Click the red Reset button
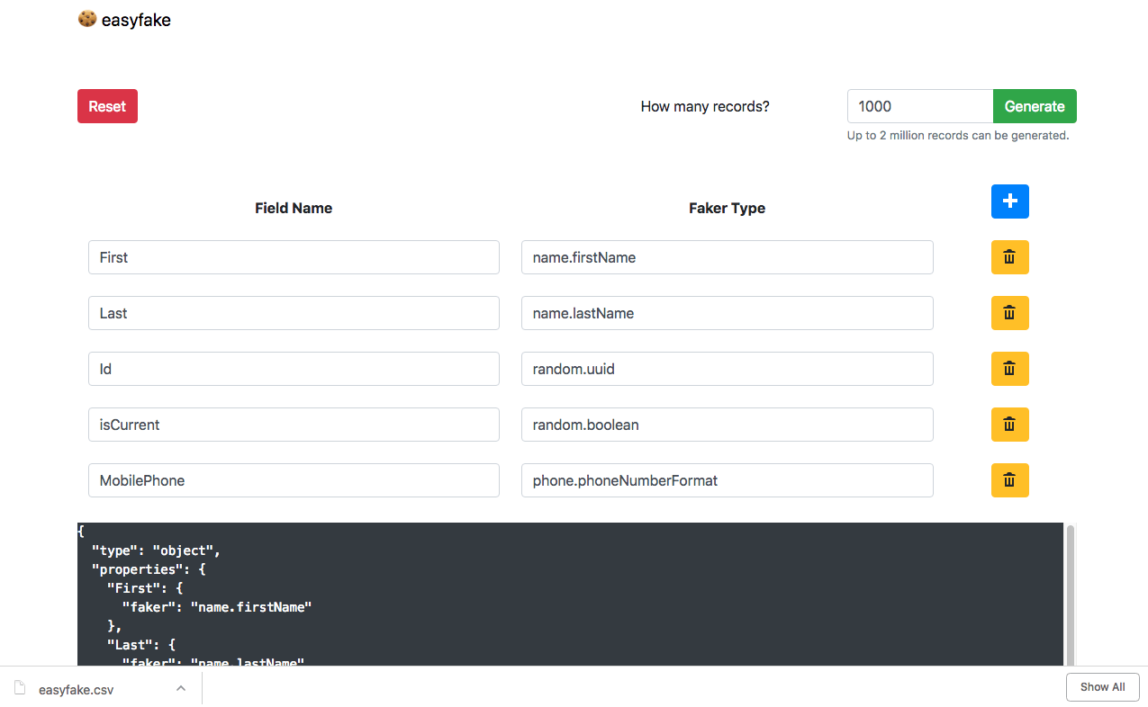Screen dimensions: 1148x707 pyautogui.click(x=107, y=106)
